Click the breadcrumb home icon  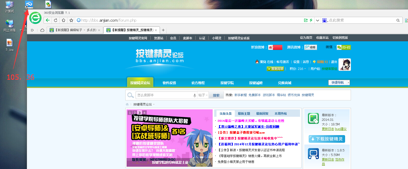127,104
